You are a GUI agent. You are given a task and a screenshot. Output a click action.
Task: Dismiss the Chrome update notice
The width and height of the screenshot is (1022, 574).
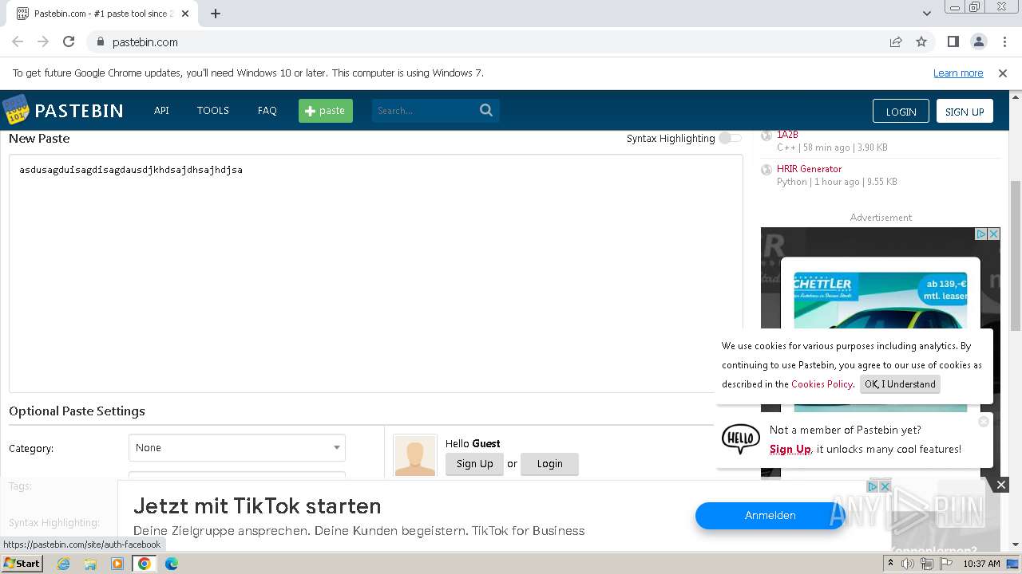[1003, 73]
